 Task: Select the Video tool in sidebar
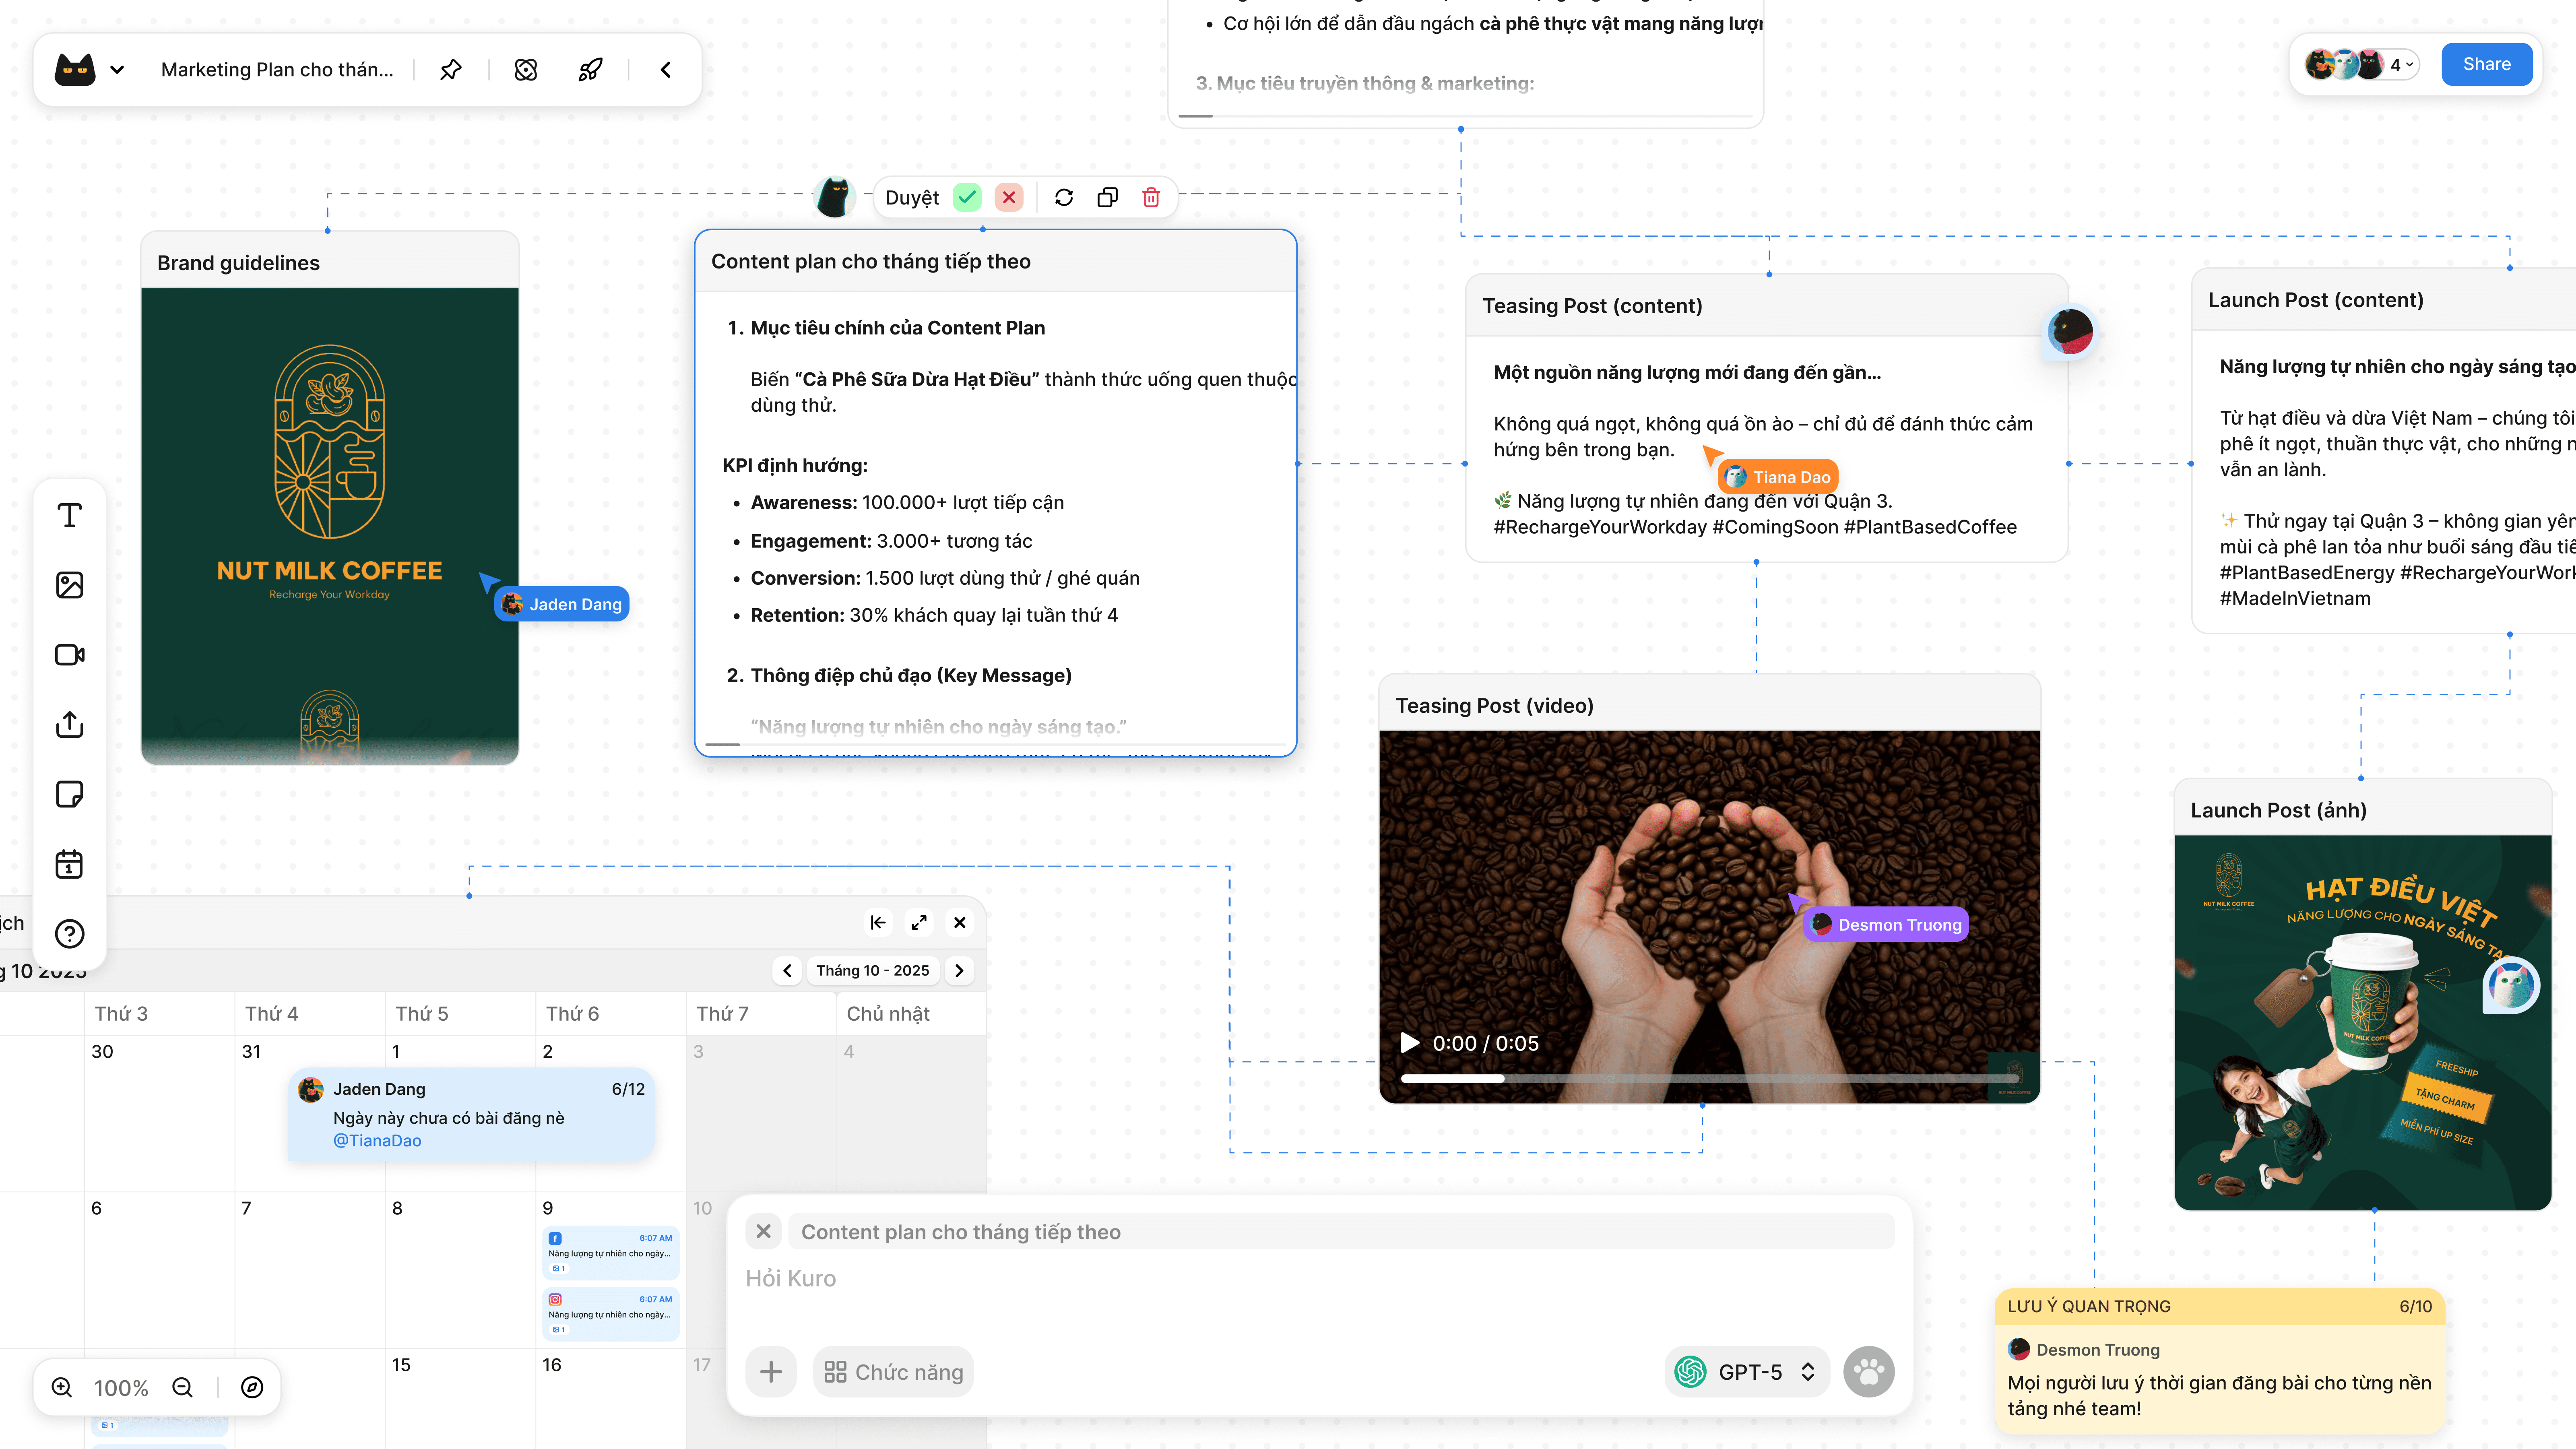(x=69, y=655)
